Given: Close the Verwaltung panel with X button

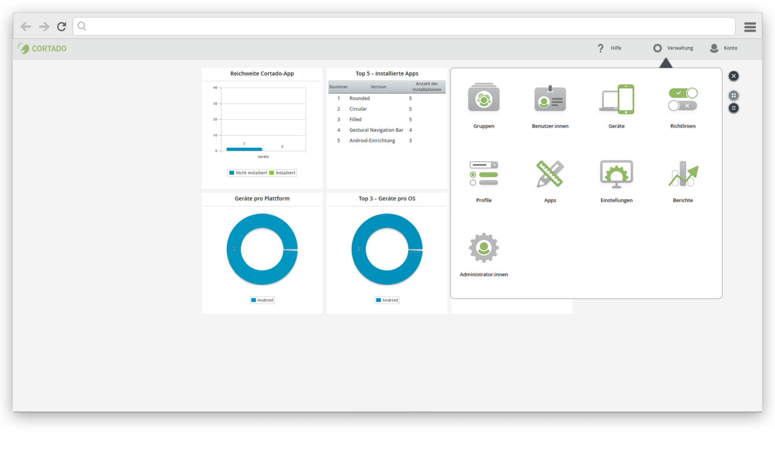Looking at the screenshot, I should point(734,76).
